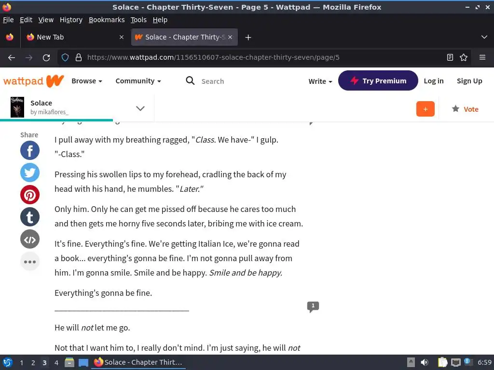Open the Edit menu
Screen dimensions: 494x370
point(26,20)
